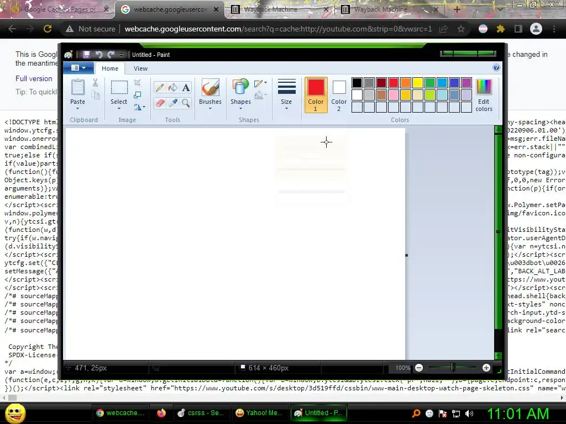The image size is (566, 424).
Task: Select the Pencil tool in Paint
Action: (160, 88)
